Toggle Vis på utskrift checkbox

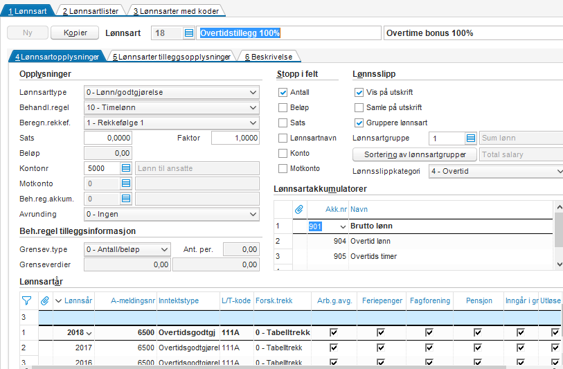point(359,92)
